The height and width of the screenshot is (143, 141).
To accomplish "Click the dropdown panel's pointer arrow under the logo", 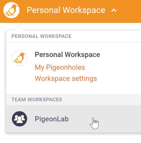I will point(19,28).
